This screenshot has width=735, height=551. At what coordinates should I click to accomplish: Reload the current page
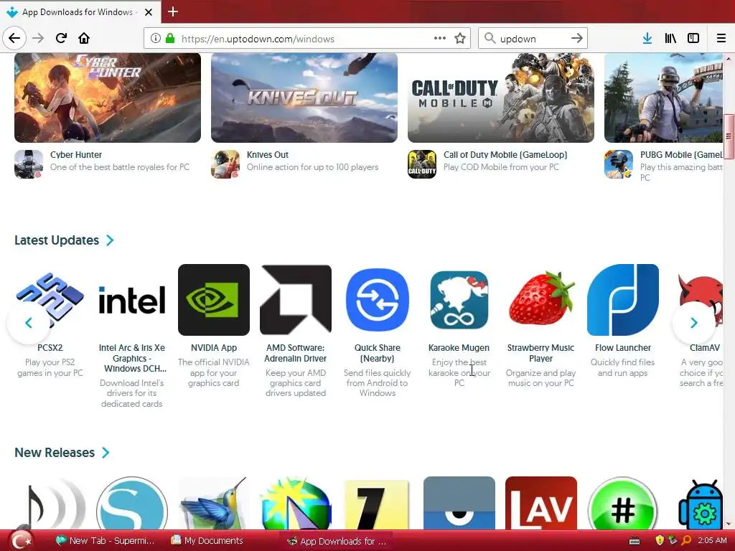pos(62,38)
